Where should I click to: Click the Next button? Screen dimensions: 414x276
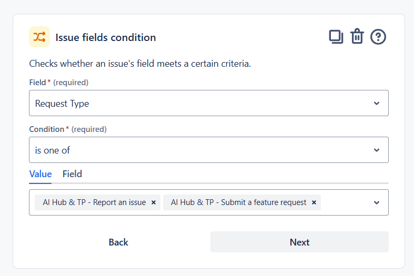(299, 242)
